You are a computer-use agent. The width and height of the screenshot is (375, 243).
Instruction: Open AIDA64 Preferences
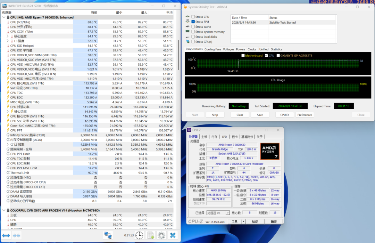[x=305, y=115]
